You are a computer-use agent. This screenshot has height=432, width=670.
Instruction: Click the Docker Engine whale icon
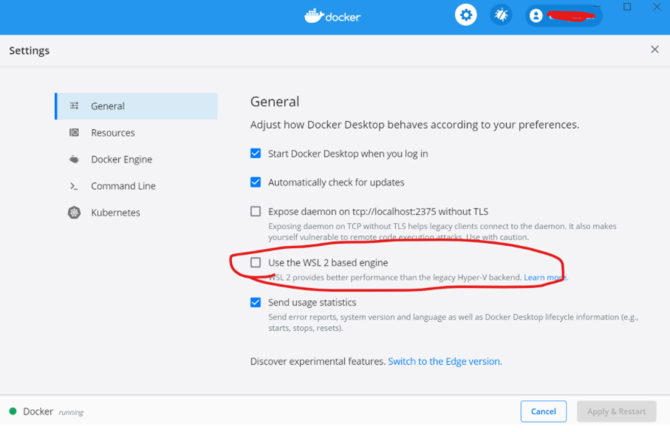(75, 159)
